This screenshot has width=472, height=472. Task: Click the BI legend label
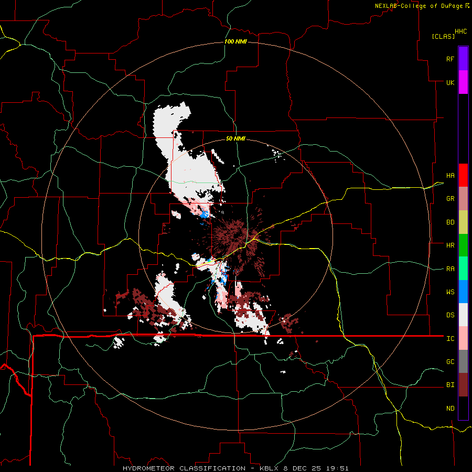tap(450, 385)
